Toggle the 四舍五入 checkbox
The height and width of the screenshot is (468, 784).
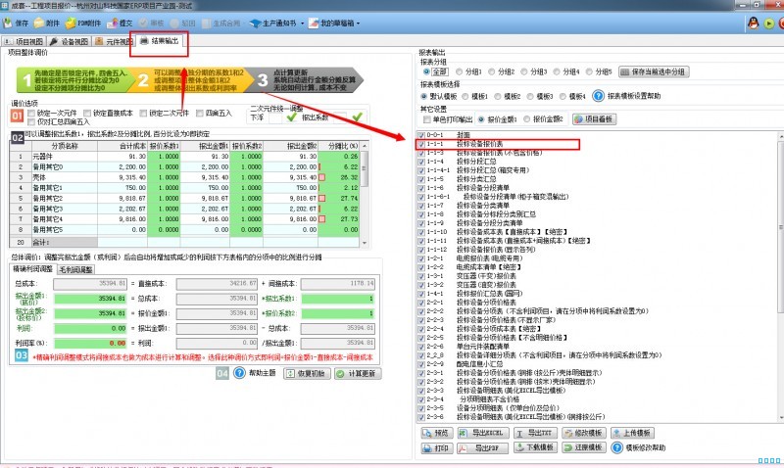(x=200, y=114)
